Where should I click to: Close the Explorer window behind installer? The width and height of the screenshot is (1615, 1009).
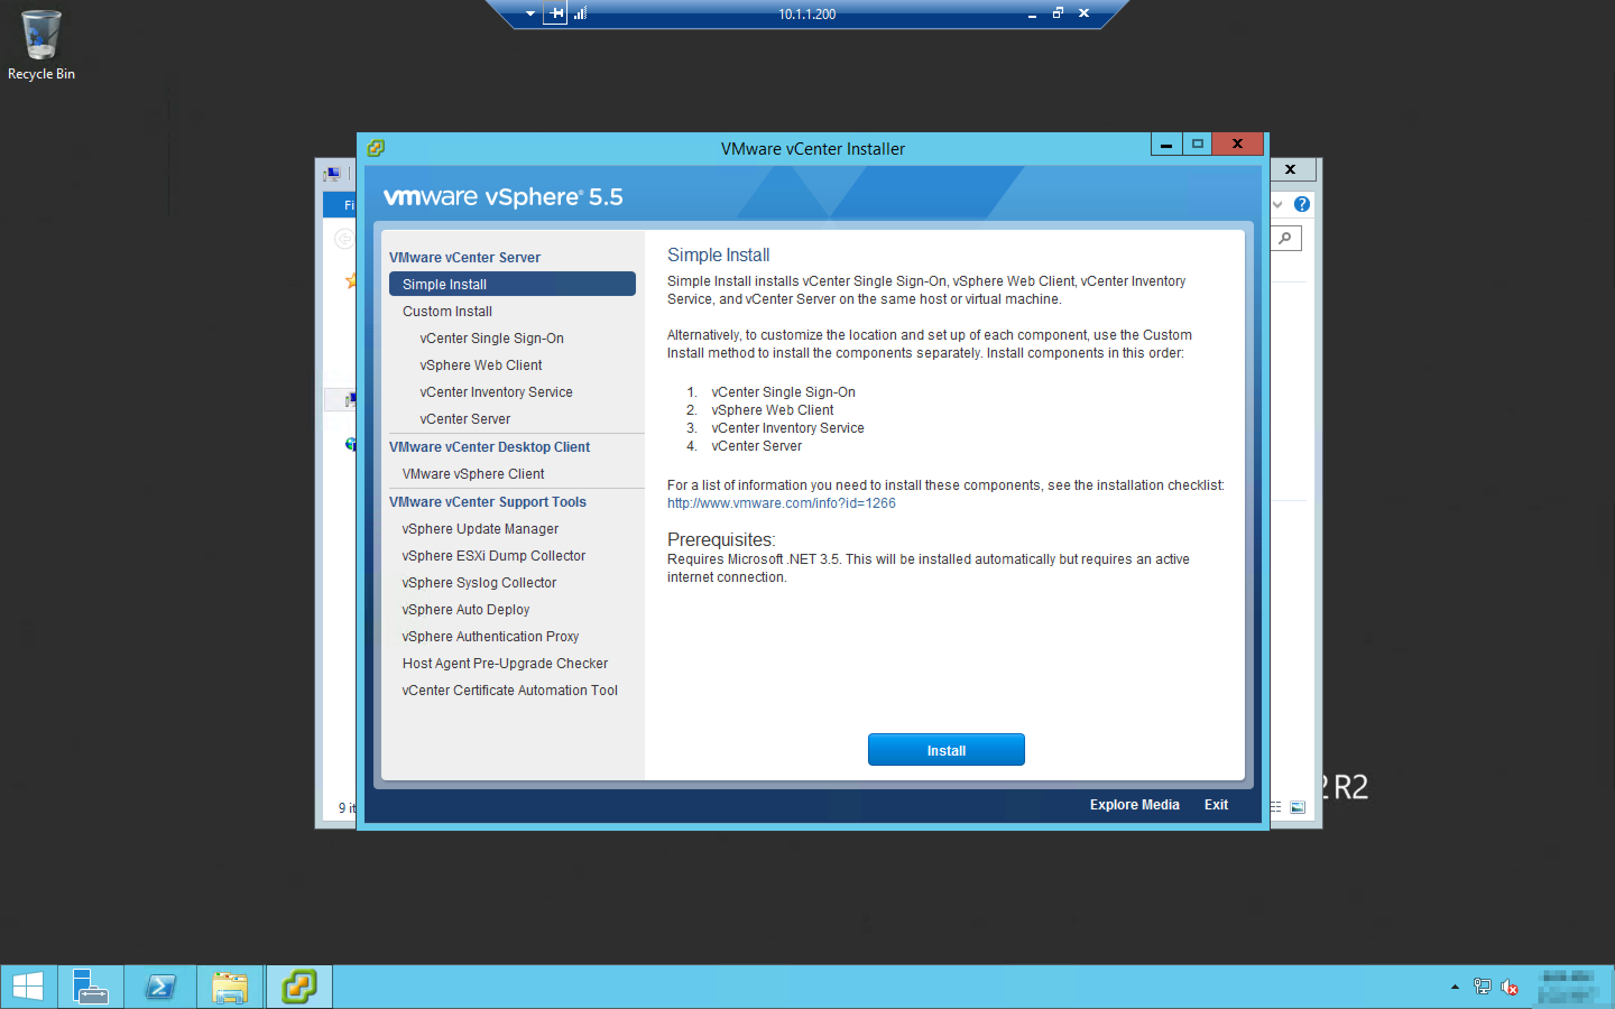pos(1291,169)
